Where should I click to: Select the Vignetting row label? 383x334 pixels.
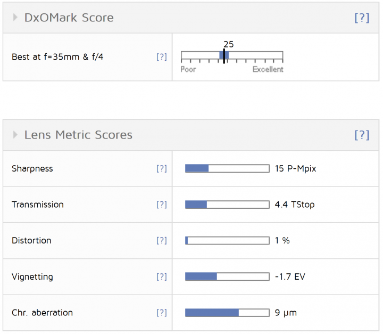point(33,276)
